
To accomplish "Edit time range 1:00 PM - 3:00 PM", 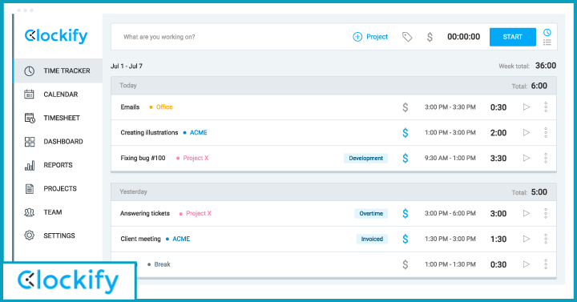I will (450, 132).
